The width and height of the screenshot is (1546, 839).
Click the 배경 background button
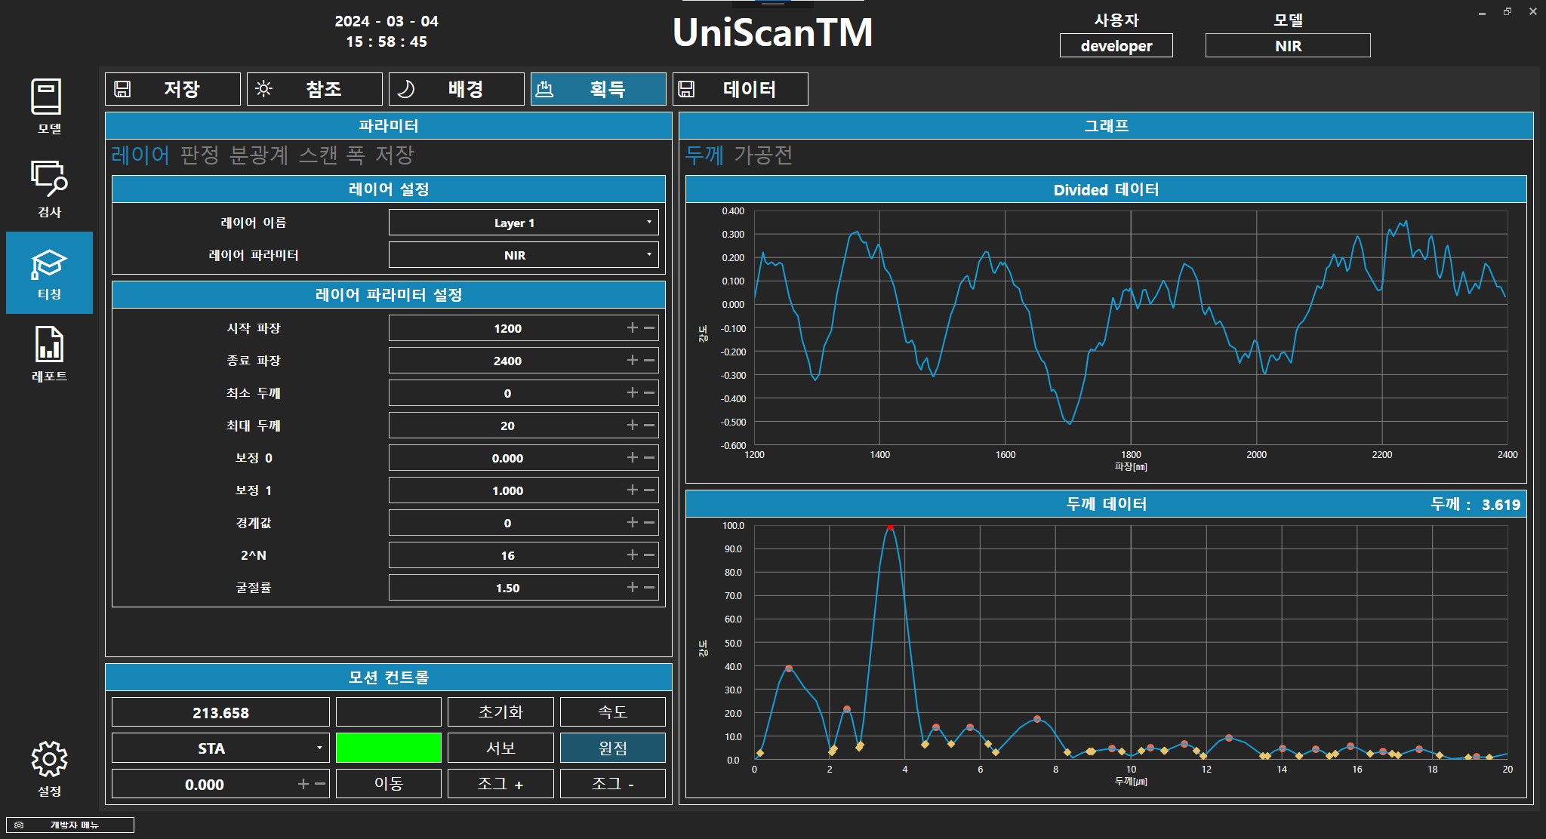click(x=457, y=89)
